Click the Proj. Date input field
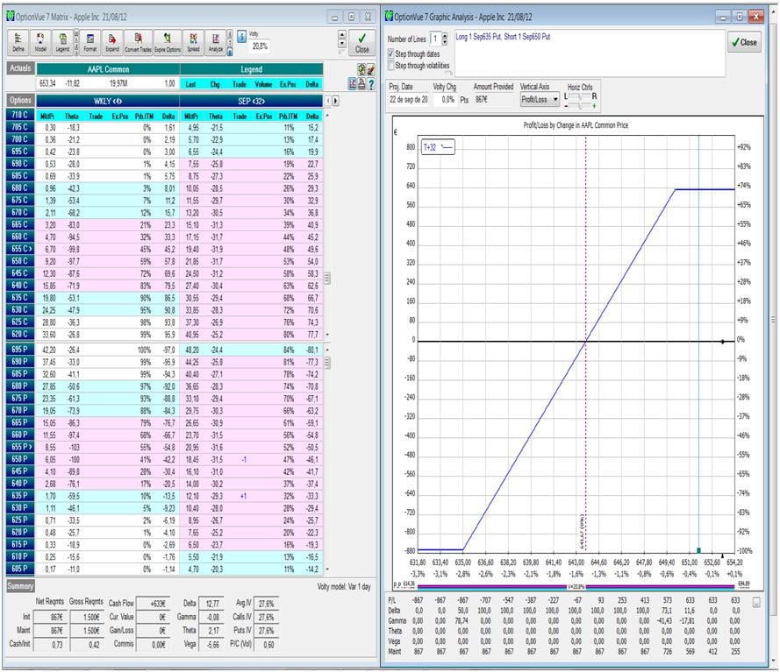 click(x=408, y=100)
